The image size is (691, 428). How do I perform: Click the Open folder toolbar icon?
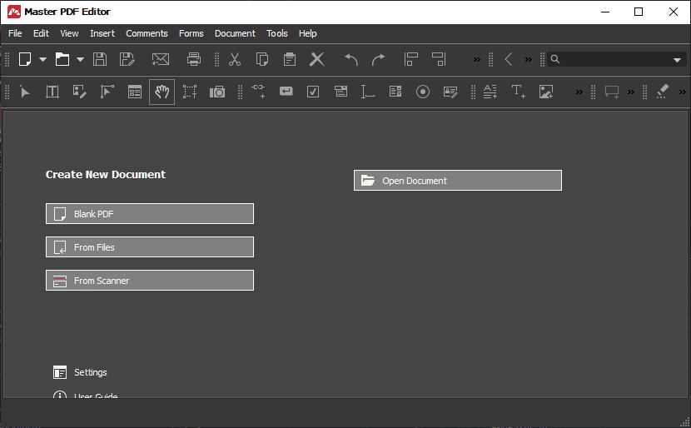pyautogui.click(x=62, y=59)
